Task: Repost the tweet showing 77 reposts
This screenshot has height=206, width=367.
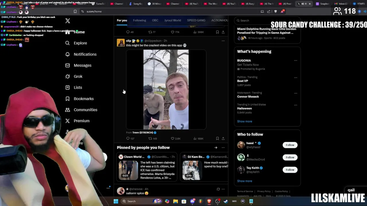Action: (152, 32)
